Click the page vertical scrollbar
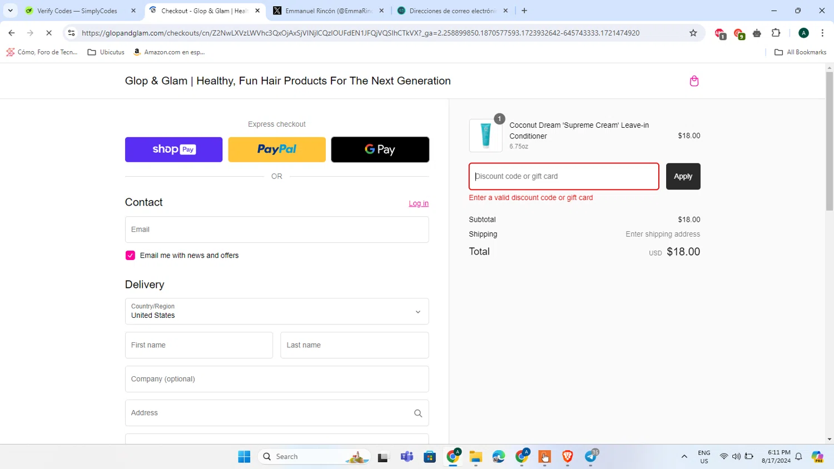Screen dimensions: 834x469 [830, 141]
